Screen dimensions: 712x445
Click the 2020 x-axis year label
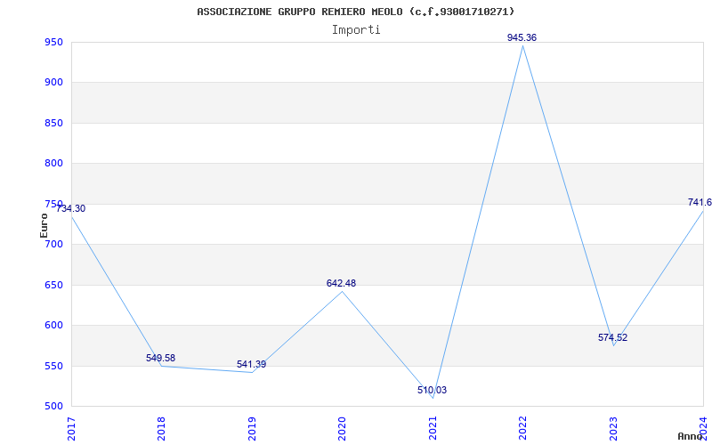click(343, 429)
